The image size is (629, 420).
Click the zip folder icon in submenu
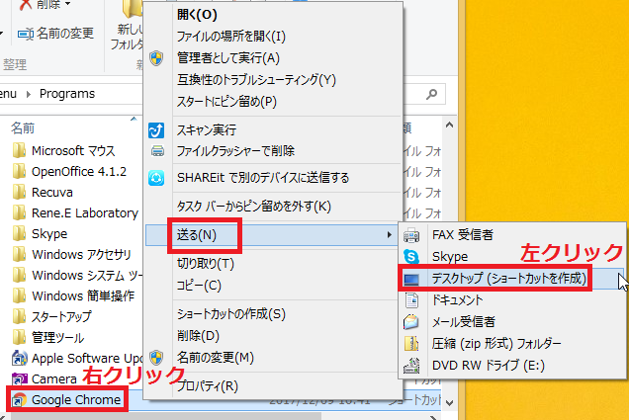pos(411,344)
